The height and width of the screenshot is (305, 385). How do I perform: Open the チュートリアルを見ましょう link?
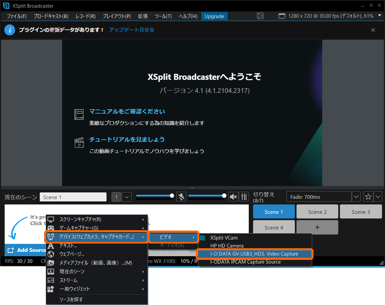coord(127,140)
